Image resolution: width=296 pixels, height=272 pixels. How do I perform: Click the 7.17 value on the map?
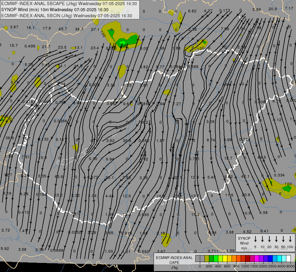(x=289, y=8)
